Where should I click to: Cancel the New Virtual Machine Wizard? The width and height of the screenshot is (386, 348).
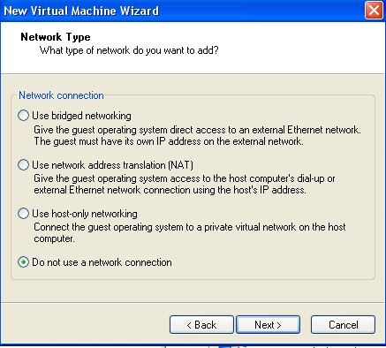[343, 325]
